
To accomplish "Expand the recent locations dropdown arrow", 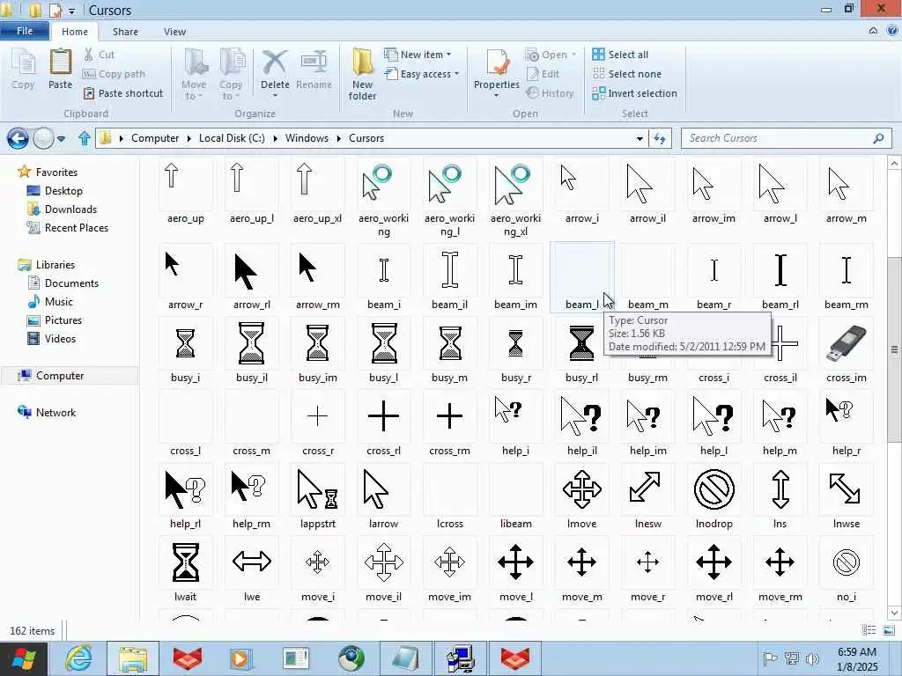I will click(x=61, y=138).
